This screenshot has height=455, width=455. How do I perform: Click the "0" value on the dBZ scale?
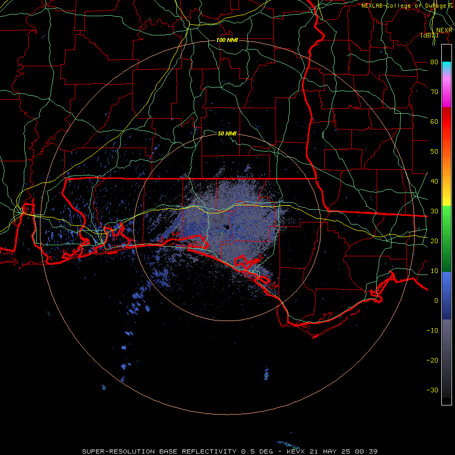(x=436, y=301)
